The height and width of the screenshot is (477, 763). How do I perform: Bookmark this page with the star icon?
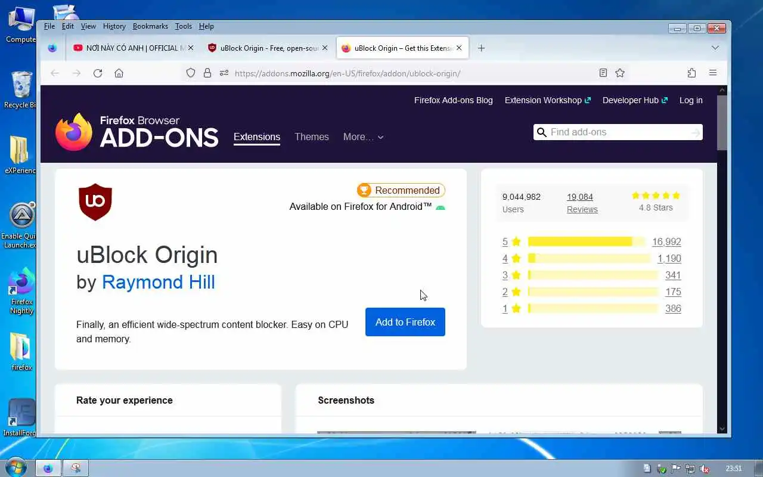620,73
